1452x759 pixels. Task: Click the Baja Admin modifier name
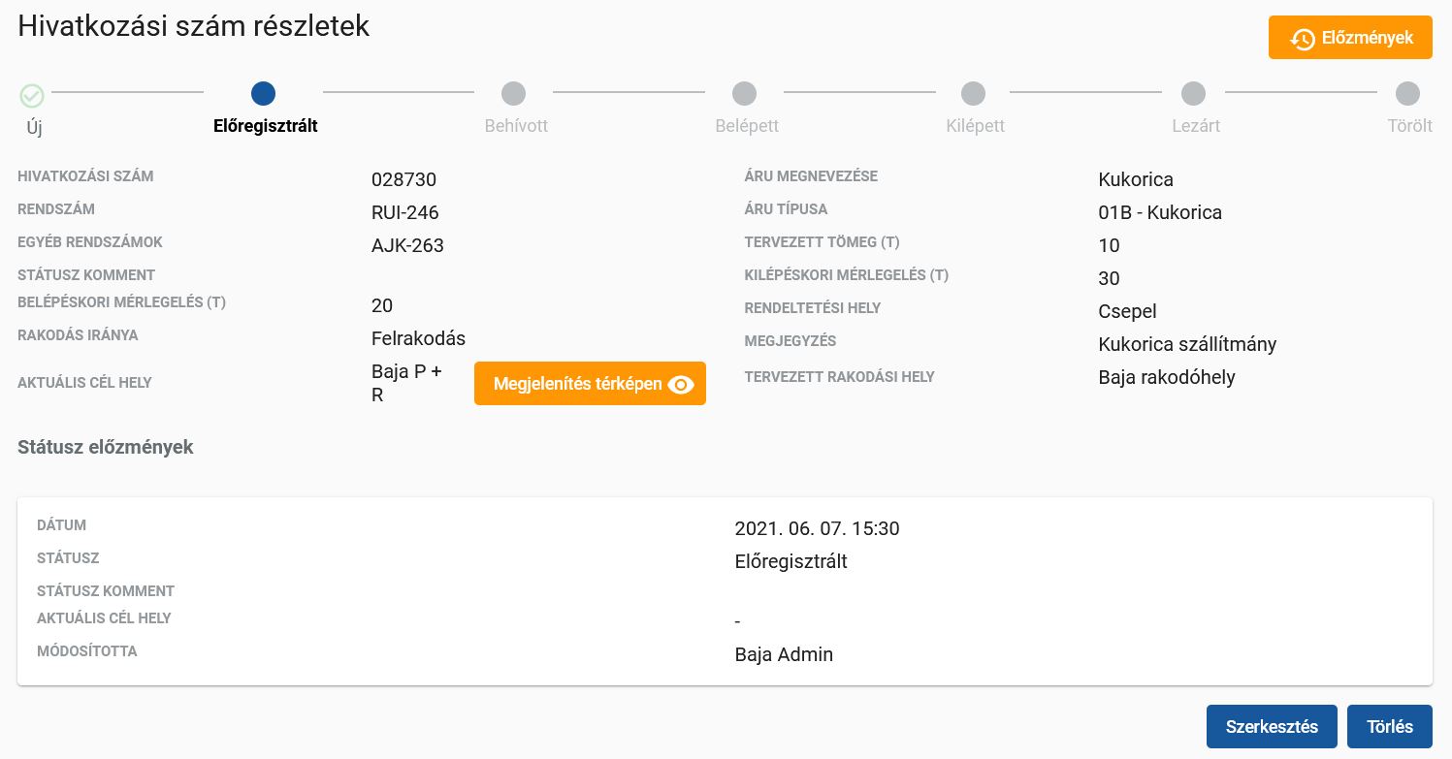click(784, 654)
